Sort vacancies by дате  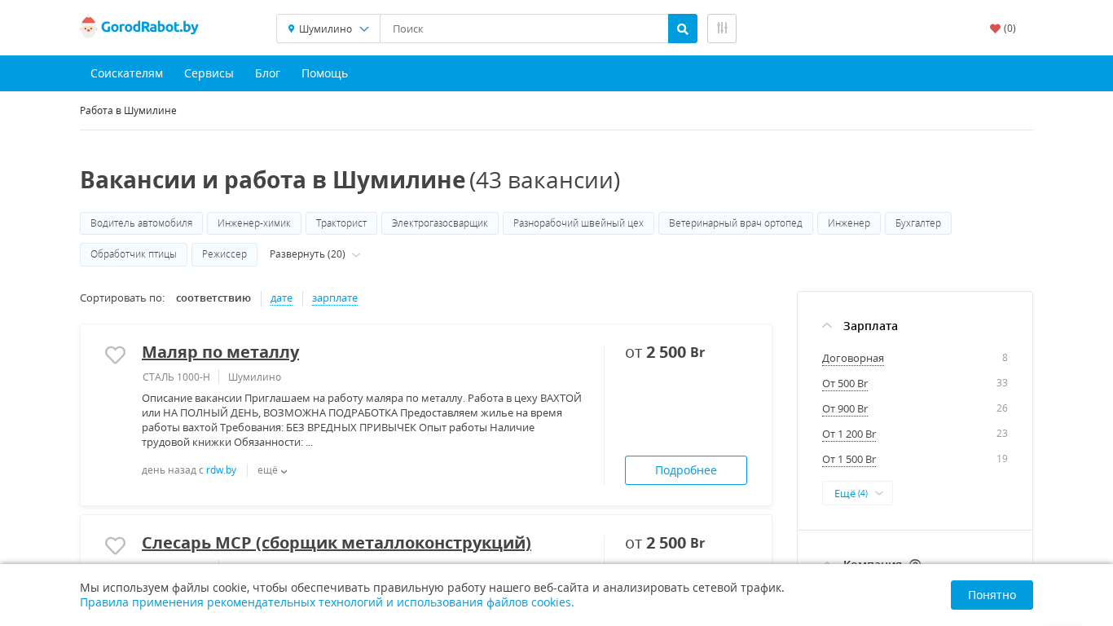[281, 298]
